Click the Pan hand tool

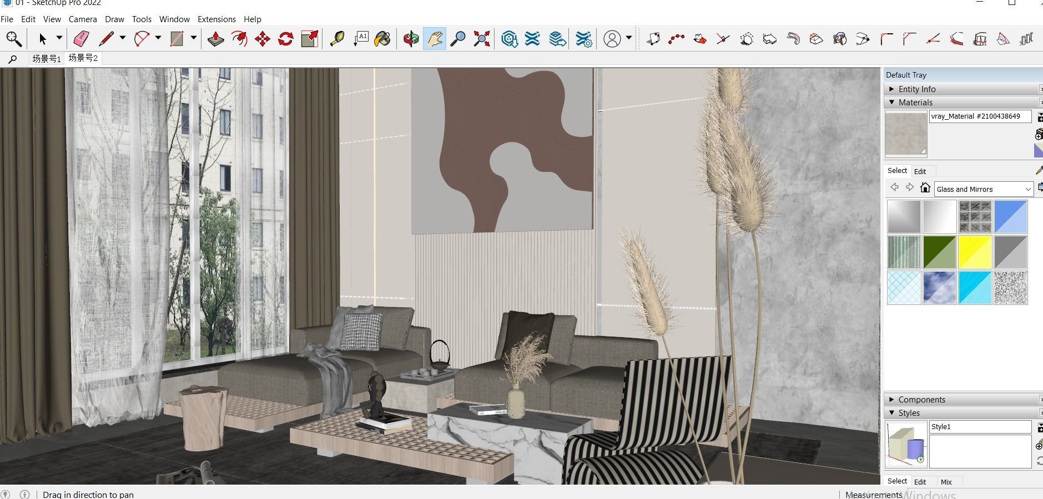pos(434,39)
